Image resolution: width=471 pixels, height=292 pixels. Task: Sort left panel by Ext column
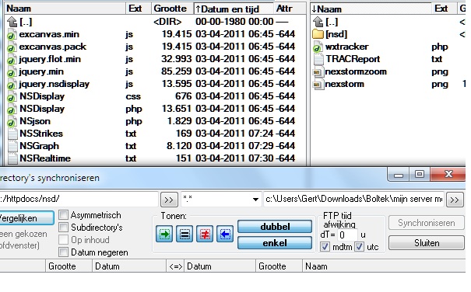point(139,9)
